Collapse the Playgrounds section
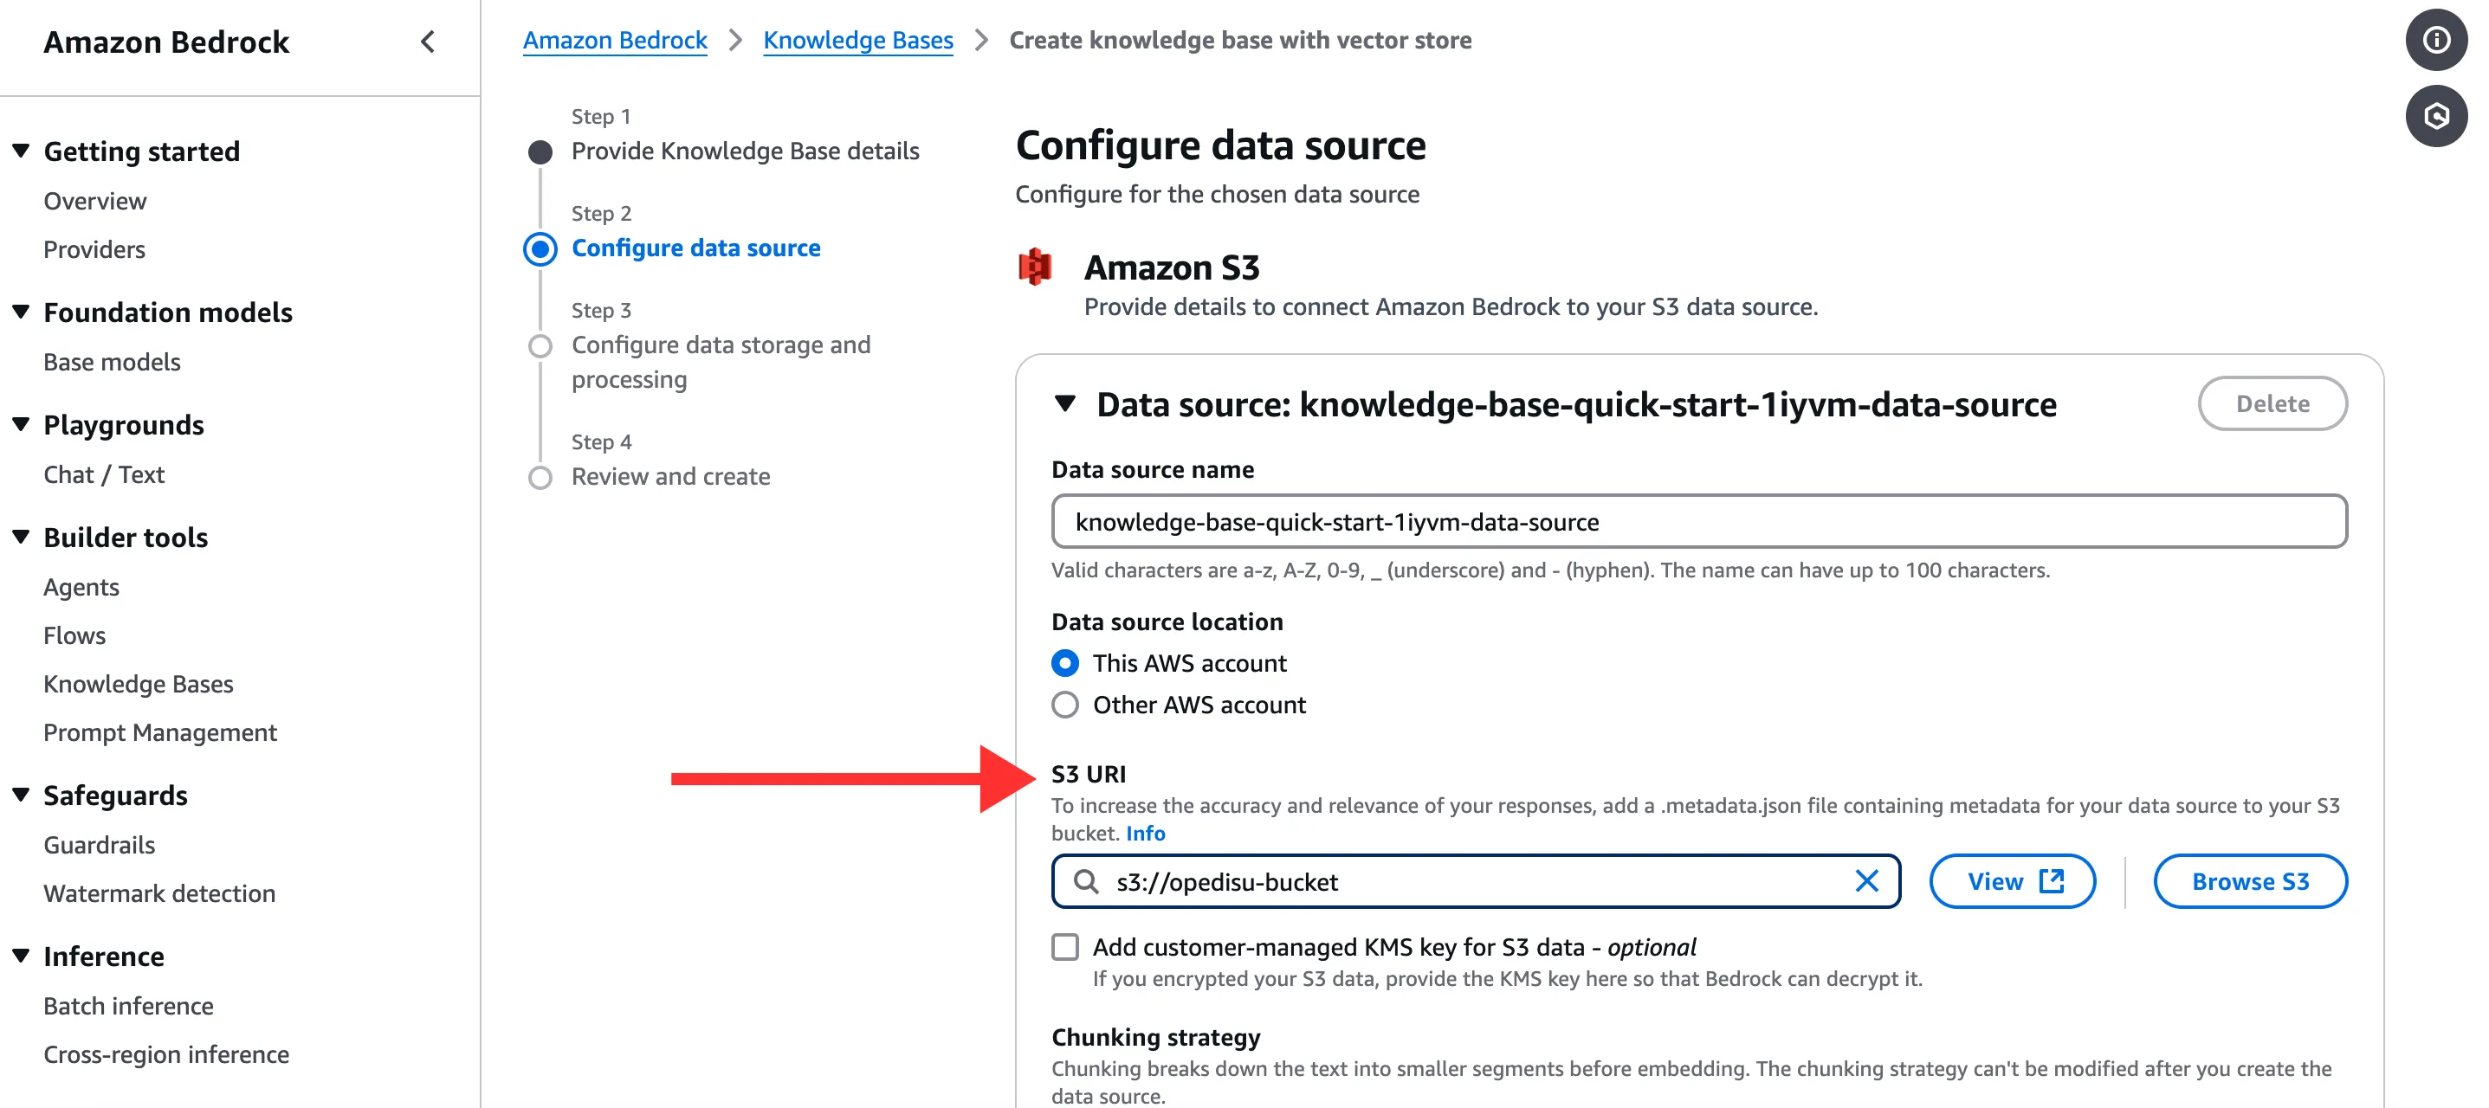The image size is (2489, 1108). pos(20,424)
